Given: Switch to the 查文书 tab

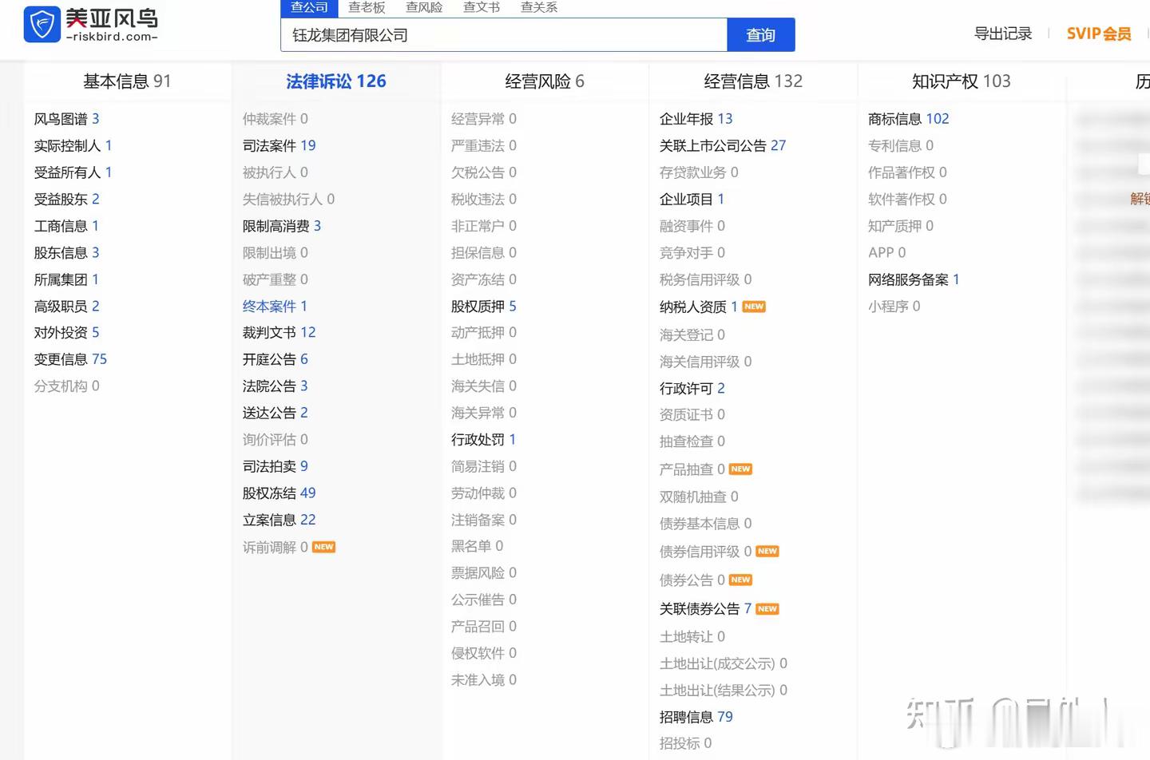Looking at the screenshot, I should (482, 7).
